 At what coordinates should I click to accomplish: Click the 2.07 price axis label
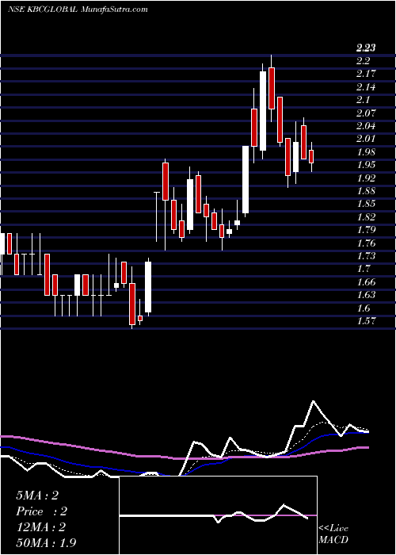pyautogui.click(x=366, y=113)
